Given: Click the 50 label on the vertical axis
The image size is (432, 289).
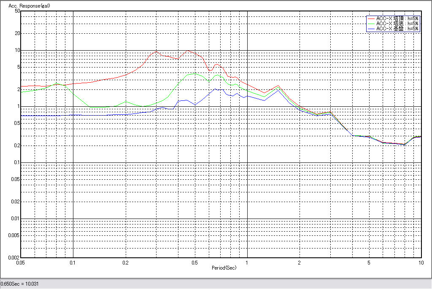Looking at the screenshot, I should click(x=17, y=11).
